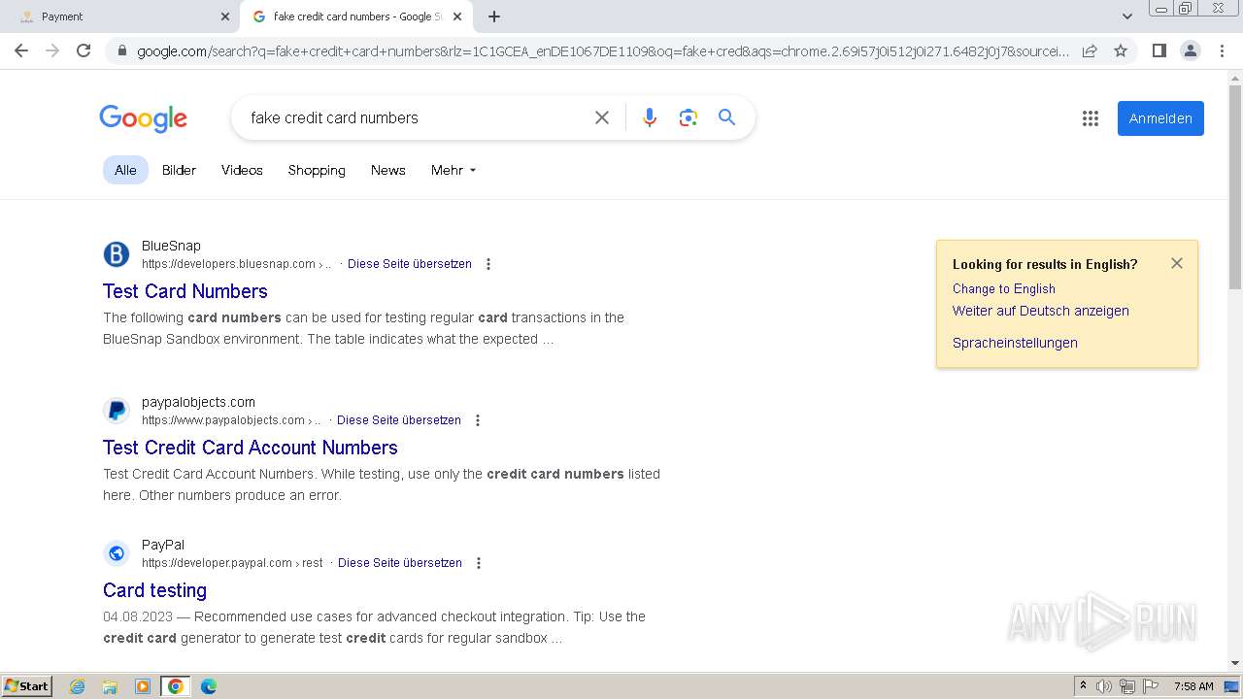Image resolution: width=1243 pixels, height=699 pixels.
Task: Bookmark this page with the star
Action: coord(1121,50)
